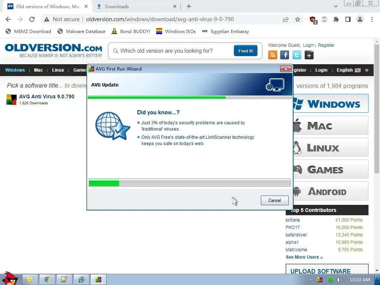The height and width of the screenshot is (285, 380).
Task: Bookmark this page with the star
Action: (298, 19)
